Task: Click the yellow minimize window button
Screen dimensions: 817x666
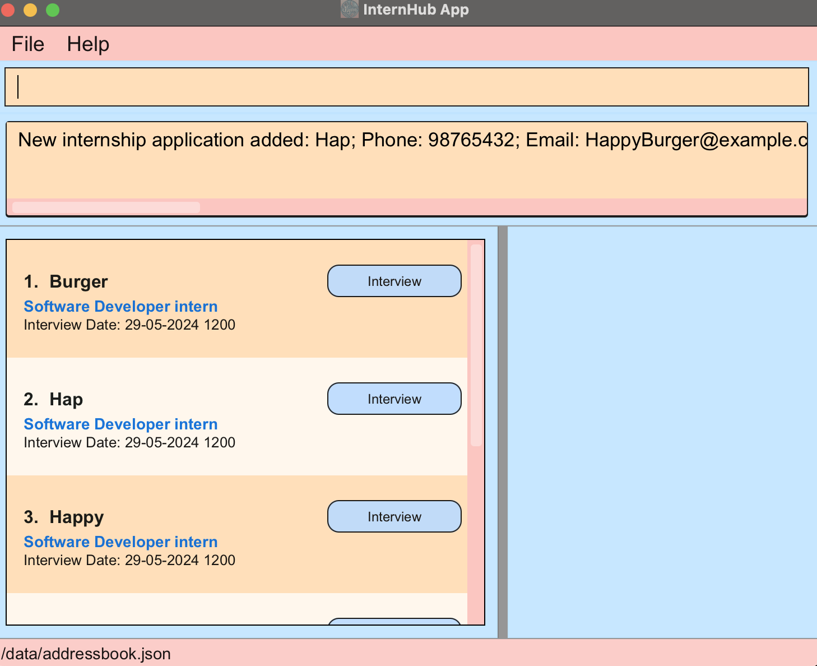Action: tap(30, 10)
